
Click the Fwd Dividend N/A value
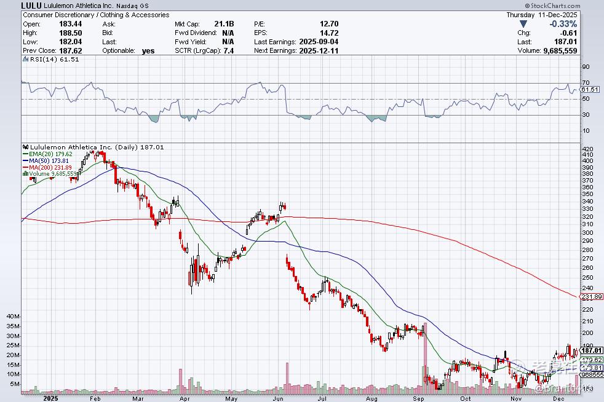tap(228, 33)
